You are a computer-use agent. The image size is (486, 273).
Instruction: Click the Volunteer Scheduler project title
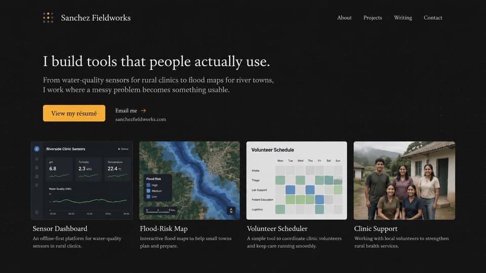[277, 229]
